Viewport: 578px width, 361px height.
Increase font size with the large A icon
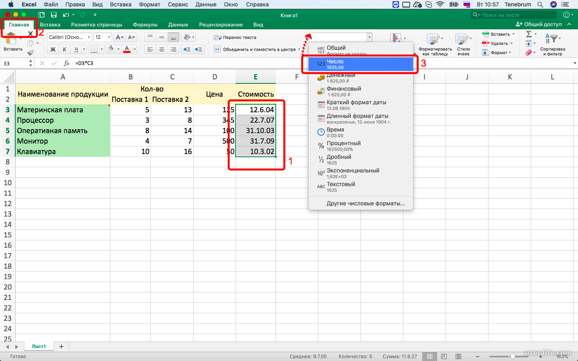(x=120, y=37)
